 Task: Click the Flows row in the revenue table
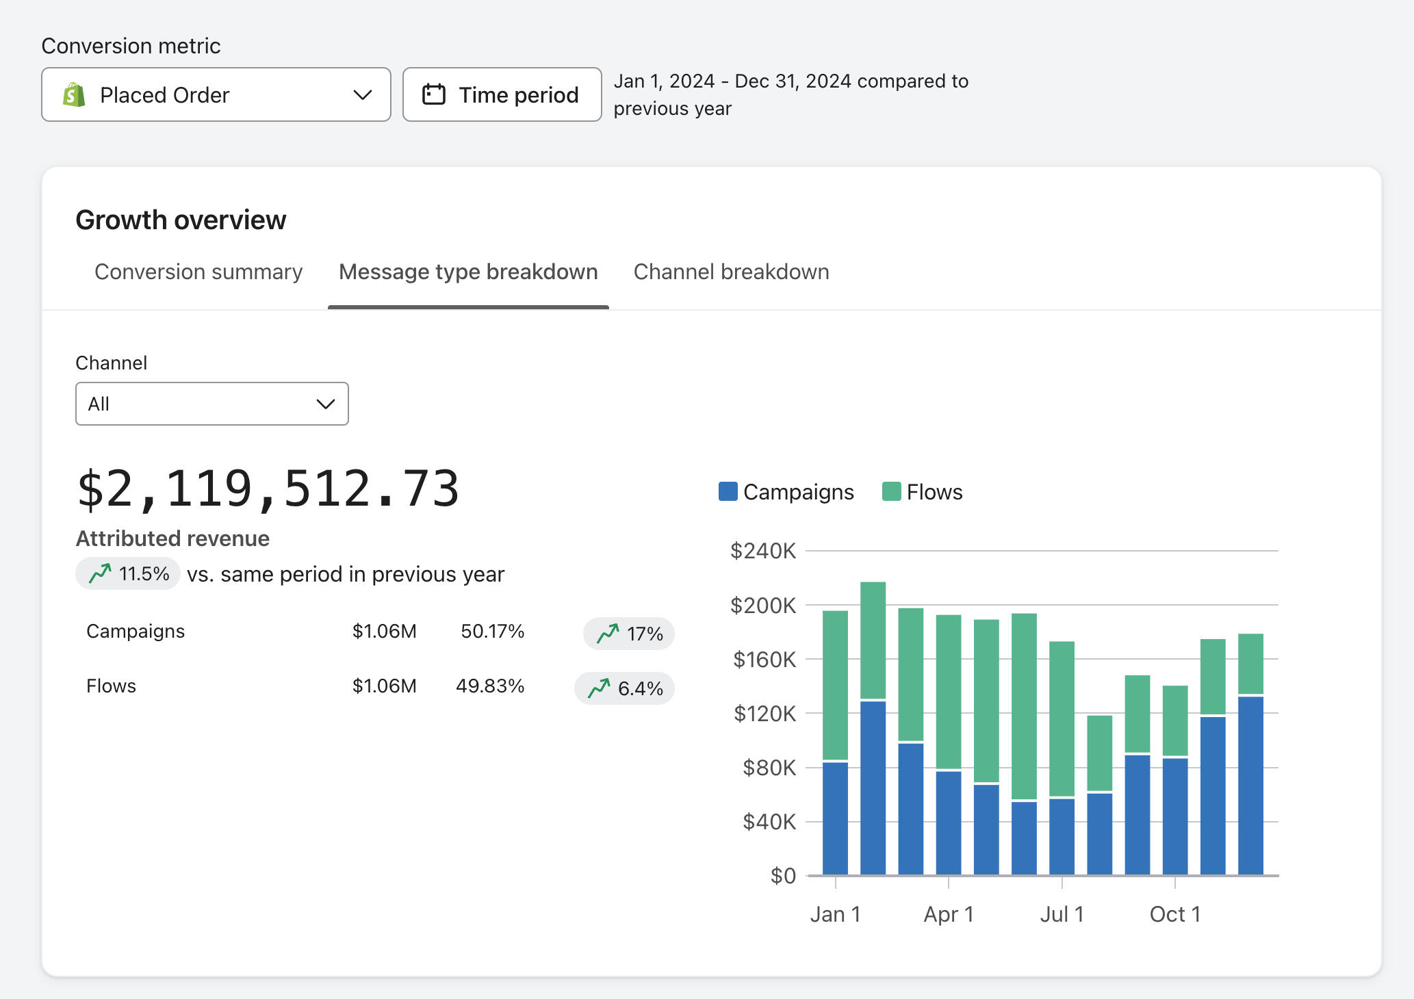[111, 686]
